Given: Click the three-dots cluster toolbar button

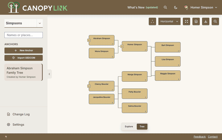Looking at the screenshot, I should coord(152,21).
